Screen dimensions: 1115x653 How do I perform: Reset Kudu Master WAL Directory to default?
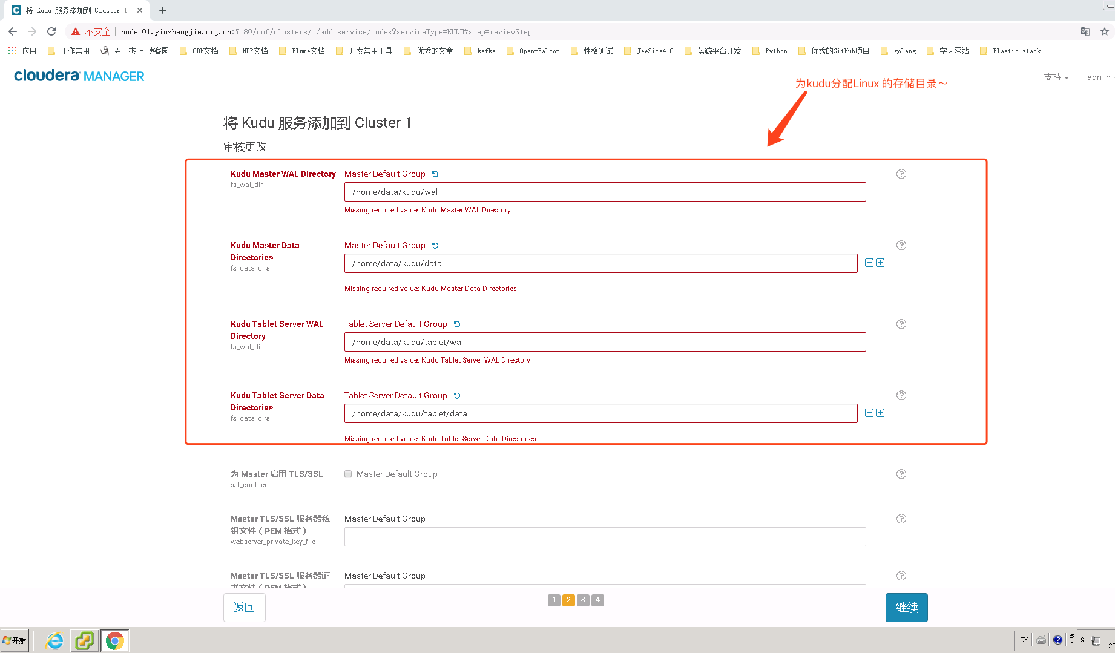[x=435, y=174]
